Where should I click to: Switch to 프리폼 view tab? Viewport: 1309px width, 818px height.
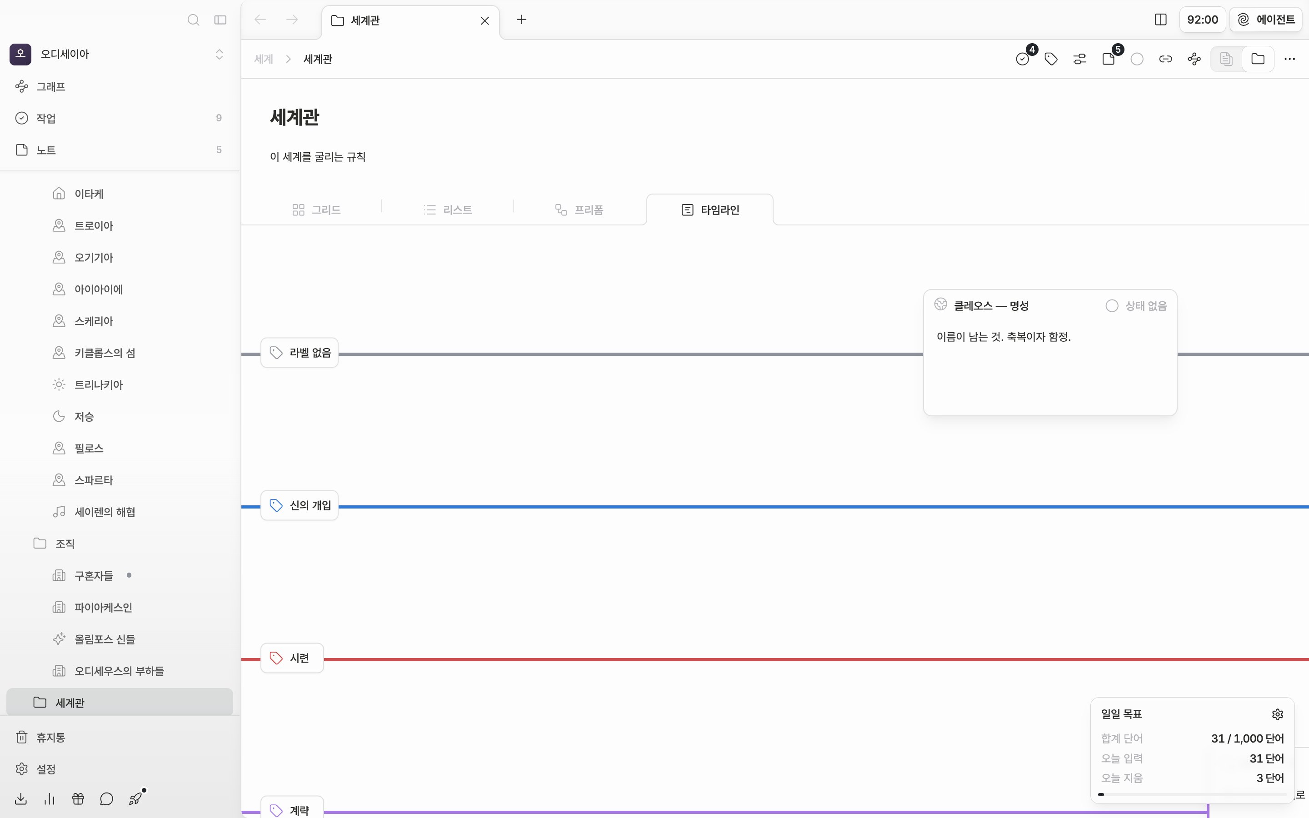click(x=580, y=210)
